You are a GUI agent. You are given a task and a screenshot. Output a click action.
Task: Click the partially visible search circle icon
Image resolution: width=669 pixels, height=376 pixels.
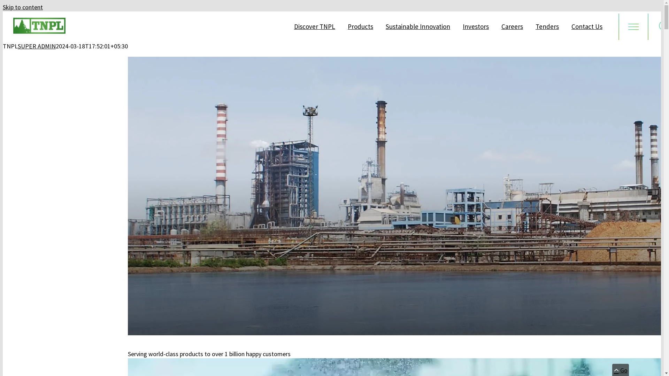tap(660, 26)
